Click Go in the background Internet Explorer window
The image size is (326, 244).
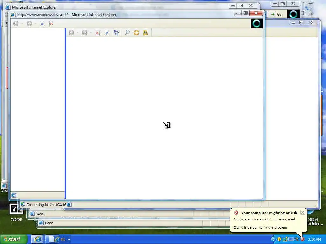pyautogui.click(x=276, y=14)
